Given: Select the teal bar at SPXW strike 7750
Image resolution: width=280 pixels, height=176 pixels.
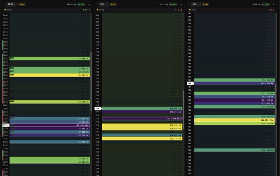Looking at the screenshot, I should coord(50,142).
